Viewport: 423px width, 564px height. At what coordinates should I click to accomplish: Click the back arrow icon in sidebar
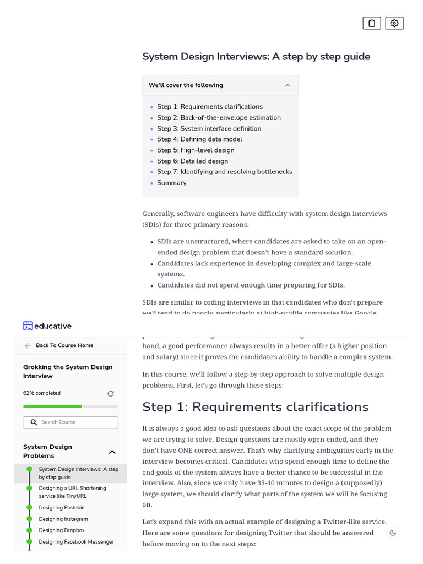coord(28,346)
